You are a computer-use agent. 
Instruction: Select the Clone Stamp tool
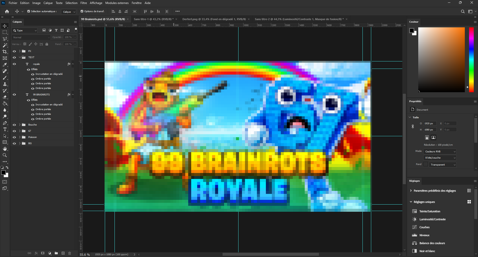click(5, 84)
